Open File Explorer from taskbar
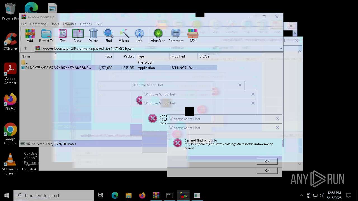This screenshot has width=358, height=201. point(128,195)
